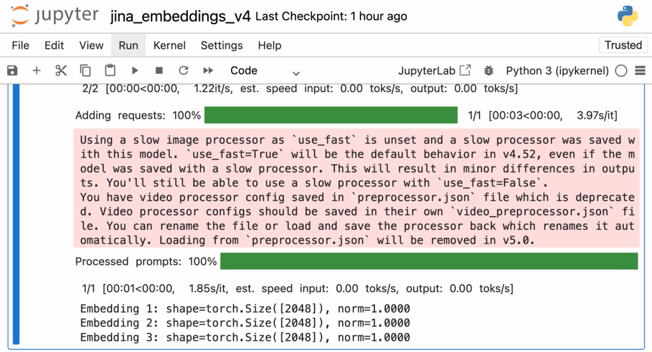Viewport: 652px width, 352px height.
Task: Restart the kernel with circular arrow
Action: click(x=183, y=71)
